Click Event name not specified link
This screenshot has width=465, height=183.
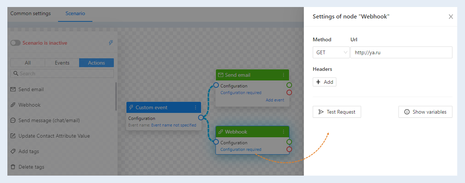click(174, 125)
